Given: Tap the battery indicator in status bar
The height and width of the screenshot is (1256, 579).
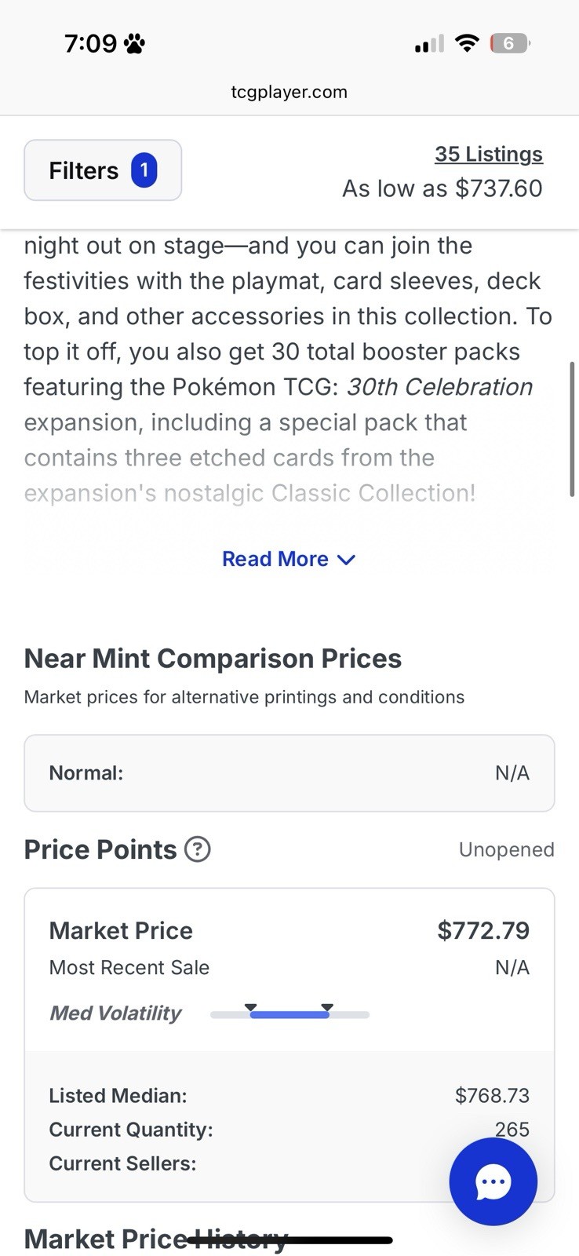Looking at the screenshot, I should coord(510,43).
